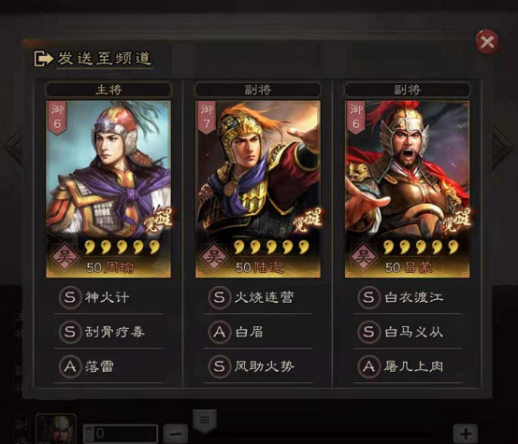The height and width of the screenshot is (444, 518).
Task: Increase troop count with plus button
Action: click(466, 434)
